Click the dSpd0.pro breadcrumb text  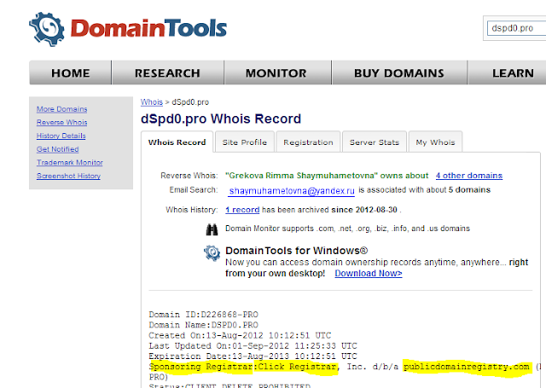tap(190, 102)
